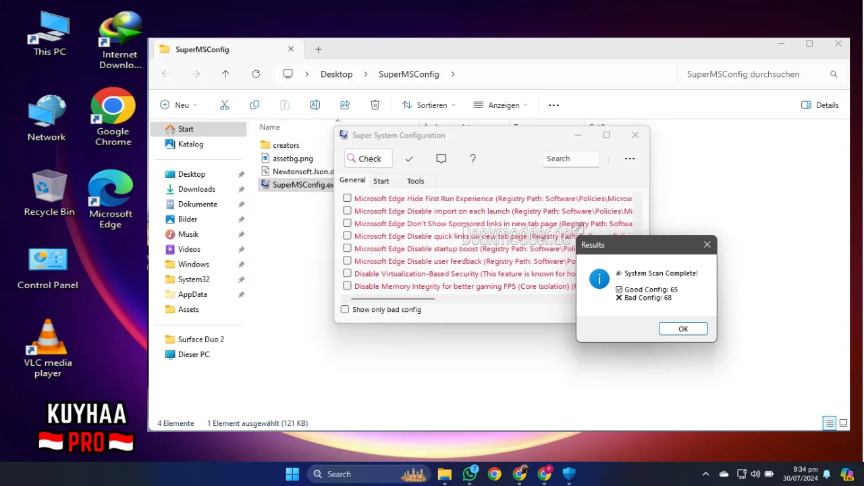Open the Sortieren dropdown
This screenshot has width=864, height=486.
click(429, 105)
